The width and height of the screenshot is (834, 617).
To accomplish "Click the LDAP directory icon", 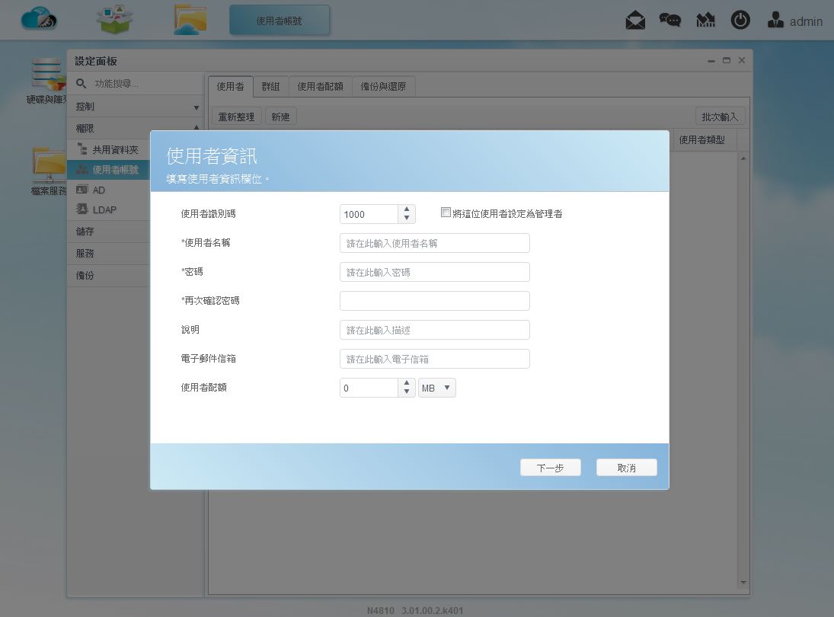I will point(82,209).
